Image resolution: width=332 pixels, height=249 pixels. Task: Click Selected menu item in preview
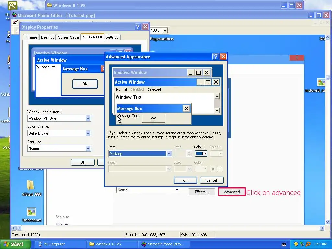point(154,89)
